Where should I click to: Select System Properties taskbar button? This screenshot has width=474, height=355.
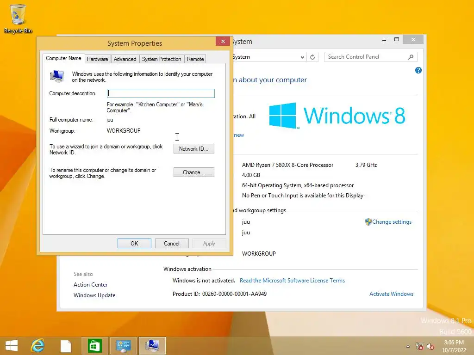tap(152, 346)
